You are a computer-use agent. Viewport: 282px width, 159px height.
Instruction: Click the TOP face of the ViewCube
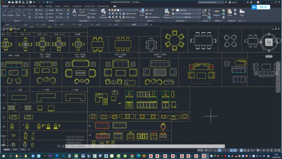pos(269,42)
